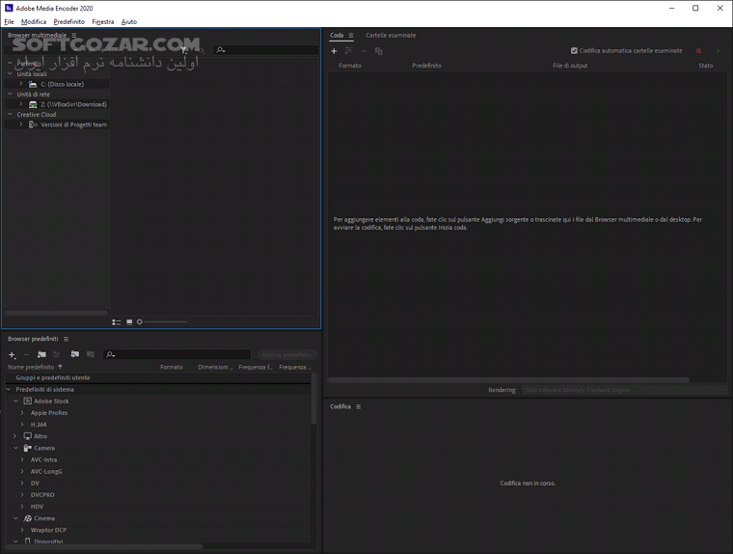Open the Codifica panel menu icon
This screenshot has width=733, height=554.
[x=359, y=406]
